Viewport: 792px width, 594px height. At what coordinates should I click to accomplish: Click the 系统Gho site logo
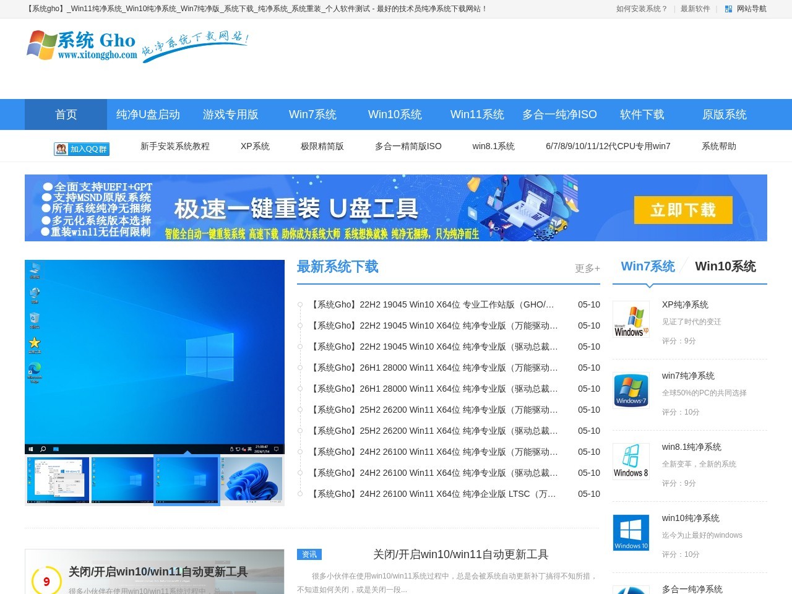tap(137, 46)
